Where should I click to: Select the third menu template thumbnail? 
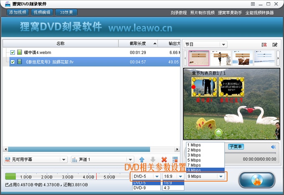(x=243, y=58)
